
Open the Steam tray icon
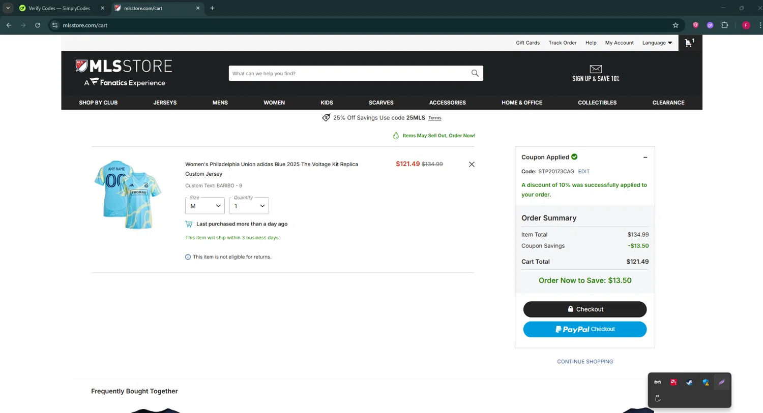[689, 382]
